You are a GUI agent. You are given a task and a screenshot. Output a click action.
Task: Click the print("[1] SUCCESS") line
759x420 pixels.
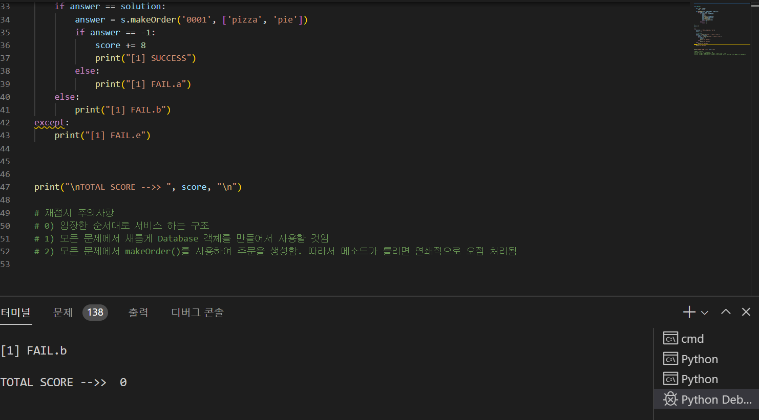tap(145, 58)
